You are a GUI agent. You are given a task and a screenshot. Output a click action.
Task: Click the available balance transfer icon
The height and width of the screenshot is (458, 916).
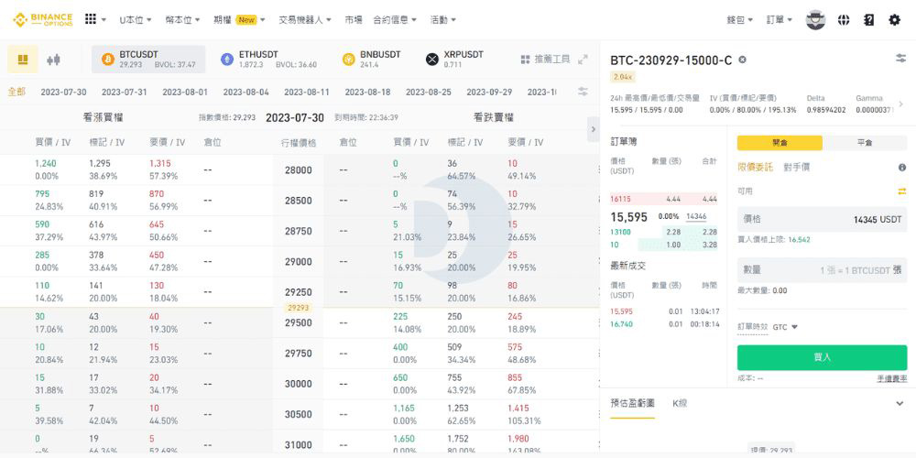(x=902, y=191)
